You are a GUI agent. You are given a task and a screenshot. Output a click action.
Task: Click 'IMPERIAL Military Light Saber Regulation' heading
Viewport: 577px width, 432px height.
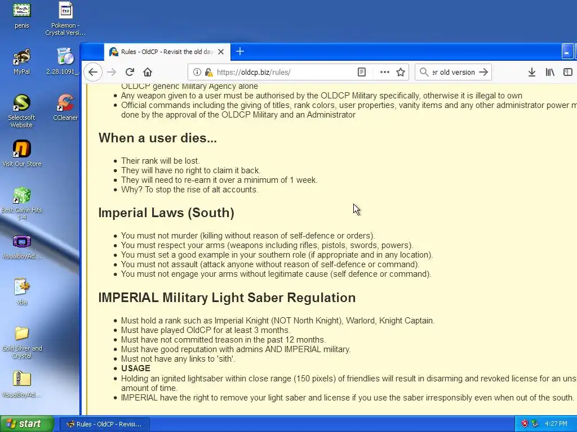pos(227,298)
